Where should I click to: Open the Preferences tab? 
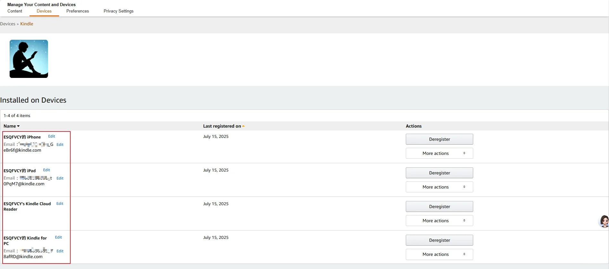point(78,11)
